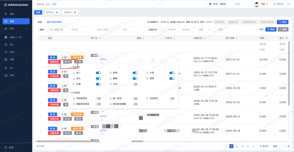The image size is (294, 152).
Task: Collapse the sidebar with 收起
Action: coord(11,147)
